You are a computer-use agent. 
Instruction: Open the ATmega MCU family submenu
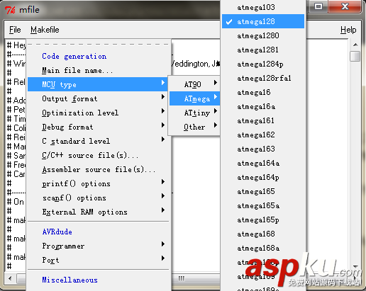(195, 98)
